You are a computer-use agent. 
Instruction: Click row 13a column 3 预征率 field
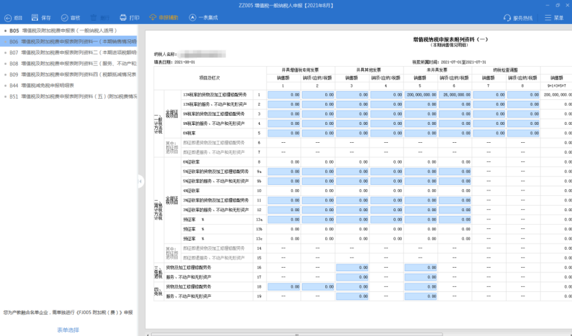click(x=352, y=219)
